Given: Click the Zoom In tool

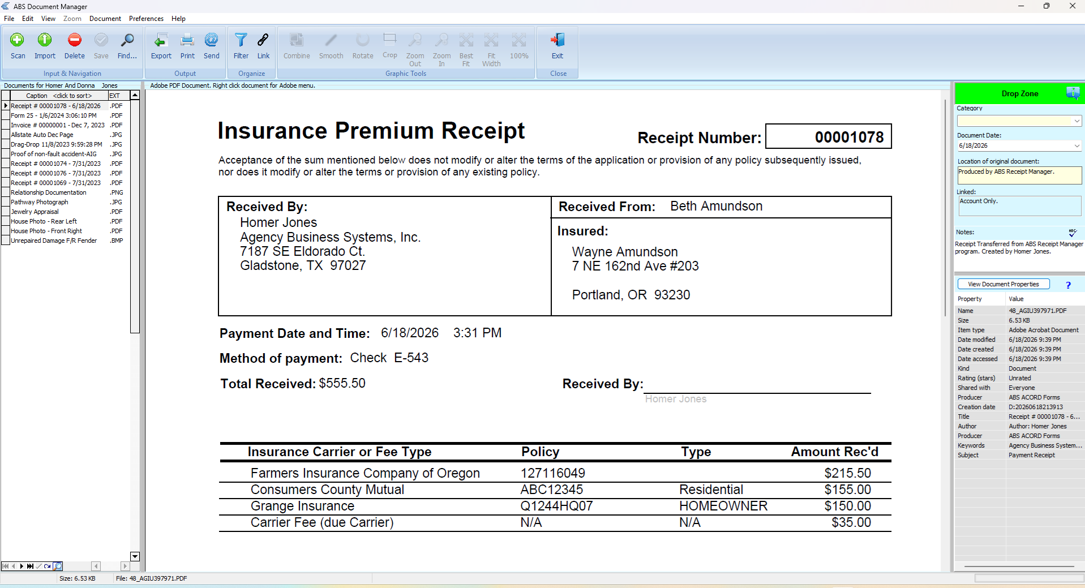Looking at the screenshot, I should click(x=441, y=40).
